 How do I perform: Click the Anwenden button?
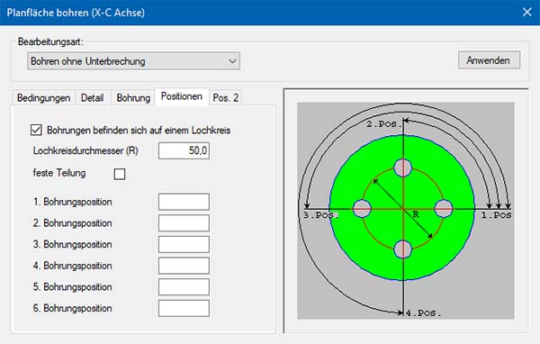tap(489, 60)
